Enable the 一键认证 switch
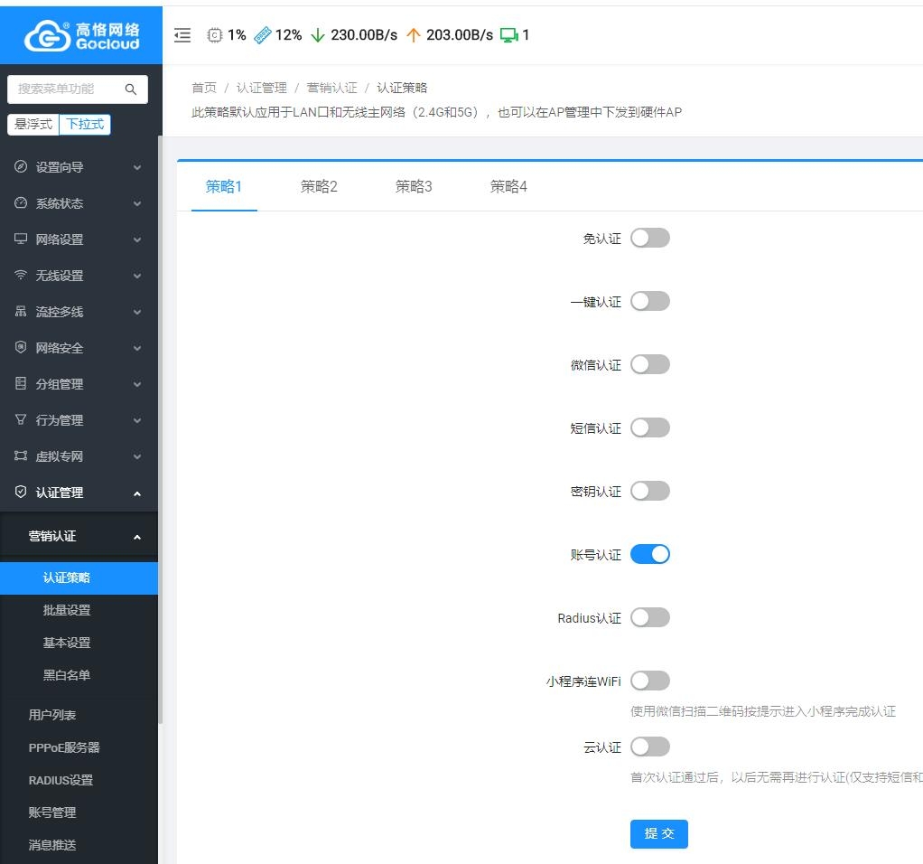The image size is (923, 864). pos(650,301)
